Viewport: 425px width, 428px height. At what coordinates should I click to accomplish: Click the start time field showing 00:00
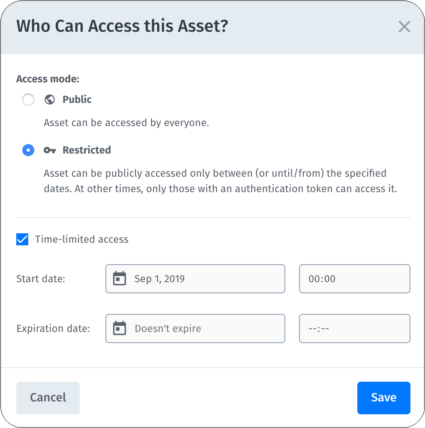click(x=354, y=279)
